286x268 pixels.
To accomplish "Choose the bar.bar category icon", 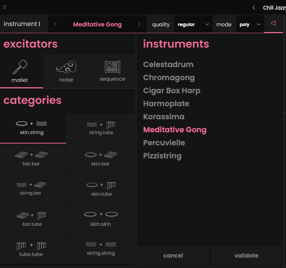I will pyautogui.click(x=32, y=155).
